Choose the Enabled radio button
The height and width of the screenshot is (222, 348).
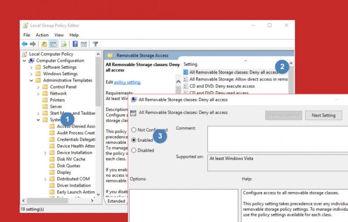click(x=134, y=140)
